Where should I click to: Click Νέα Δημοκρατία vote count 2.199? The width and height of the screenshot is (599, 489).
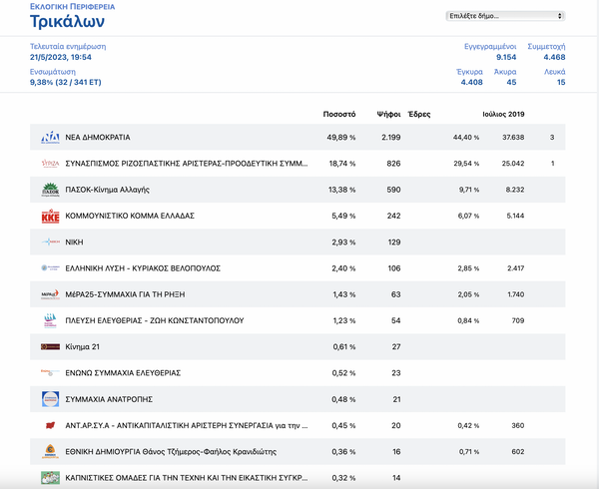(x=391, y=137)
